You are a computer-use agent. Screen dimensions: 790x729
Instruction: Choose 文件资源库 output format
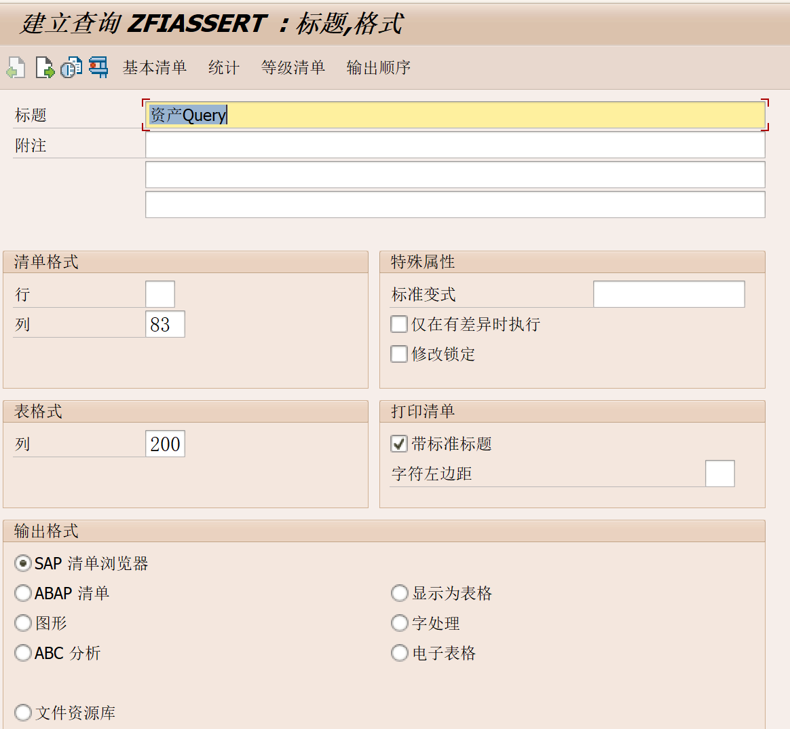coord(22,713)
